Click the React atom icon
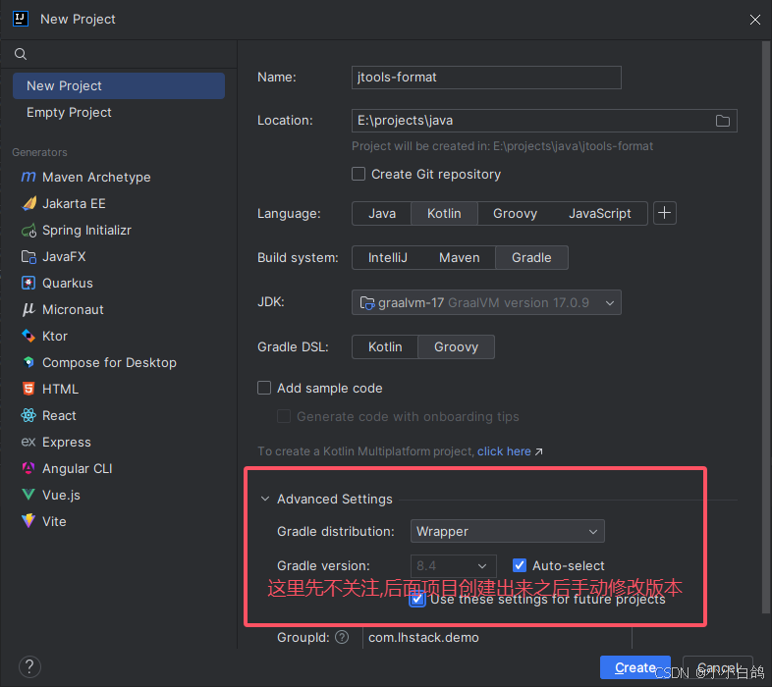This screenshot has height=687, width=772. click(28, 415)
